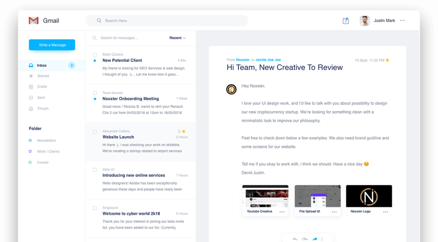Image resolution: width=438 pixels, height=242 pixels.
Task: Click the Reply All double-arrow icon
Action: pos(305,239)
